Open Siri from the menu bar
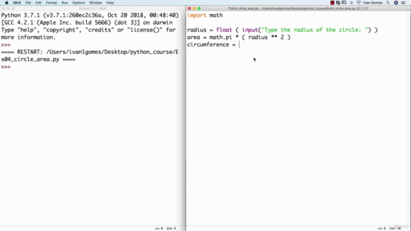 coord(396,3)
